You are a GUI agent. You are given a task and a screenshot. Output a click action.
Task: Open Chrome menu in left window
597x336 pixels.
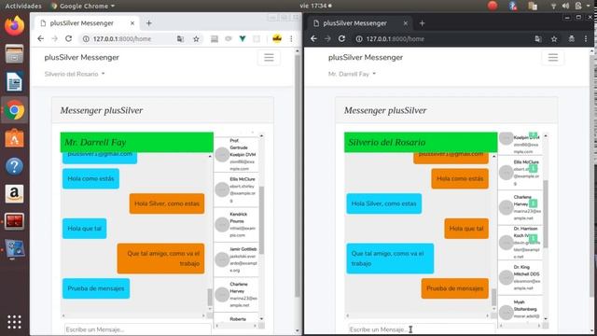pyautogui.click(x=291, y=39)
